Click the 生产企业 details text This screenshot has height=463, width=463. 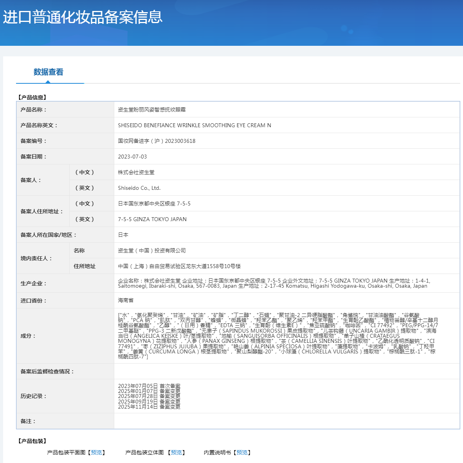274,283
